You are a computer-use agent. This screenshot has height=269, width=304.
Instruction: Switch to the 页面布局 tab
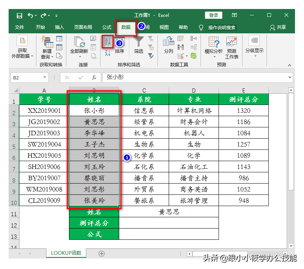(x=83, y=27)
